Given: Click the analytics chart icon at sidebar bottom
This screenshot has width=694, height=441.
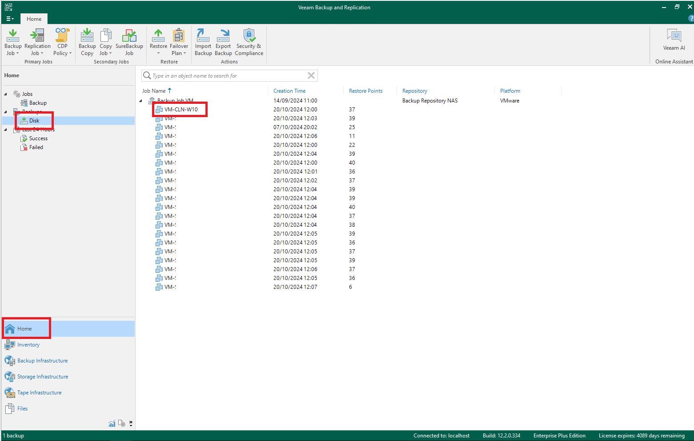Looking at the screenshot, I should (112, 424).
